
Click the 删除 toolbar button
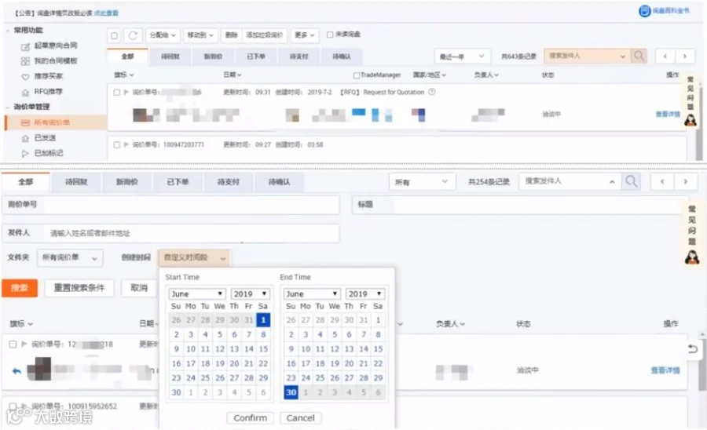coord(231,35)
